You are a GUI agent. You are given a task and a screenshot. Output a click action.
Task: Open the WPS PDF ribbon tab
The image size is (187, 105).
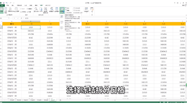point(48,5)
